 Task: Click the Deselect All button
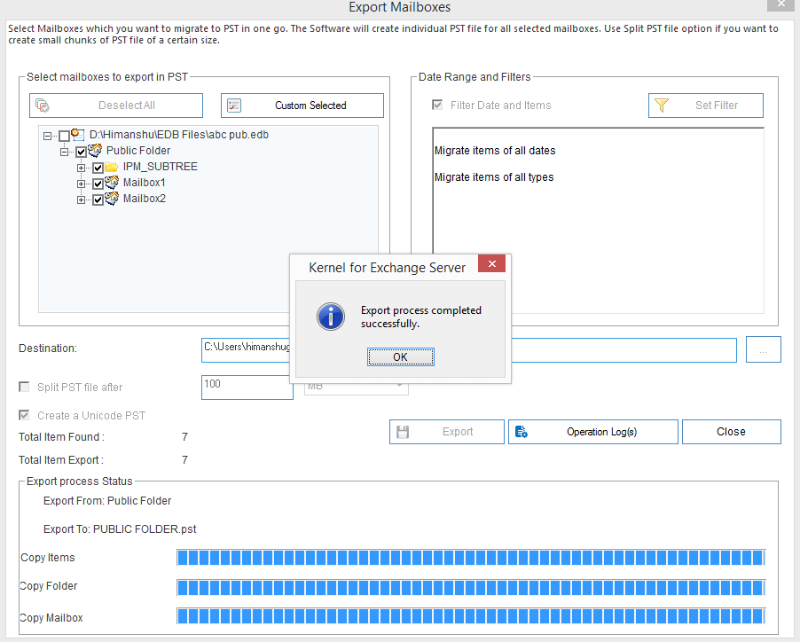(x=116, y=106)
